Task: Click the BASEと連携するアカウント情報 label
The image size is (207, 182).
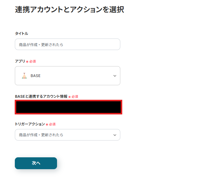Action: pyautogui.click(x=41, y=96)
